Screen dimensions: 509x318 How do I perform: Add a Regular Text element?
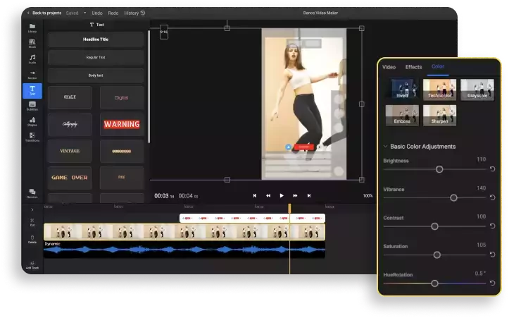coord(96,57)
